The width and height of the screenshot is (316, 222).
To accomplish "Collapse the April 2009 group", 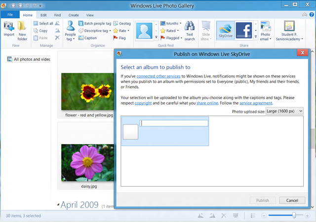I will click(x=58, y=204).
